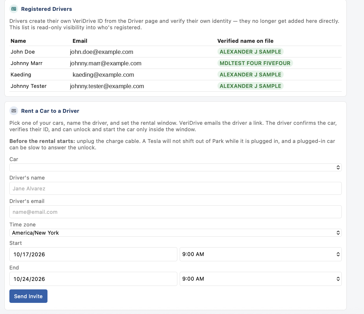364x314 pixels.
Task: Click the End label
Action: click(x=14, y=268)
